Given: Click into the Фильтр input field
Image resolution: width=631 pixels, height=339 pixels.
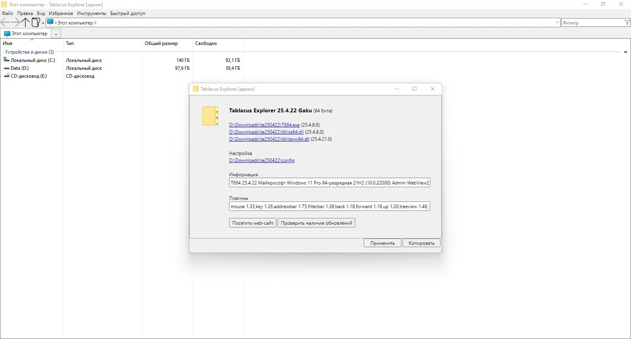Looking at the screenshot, I should [x=592, y=23].
